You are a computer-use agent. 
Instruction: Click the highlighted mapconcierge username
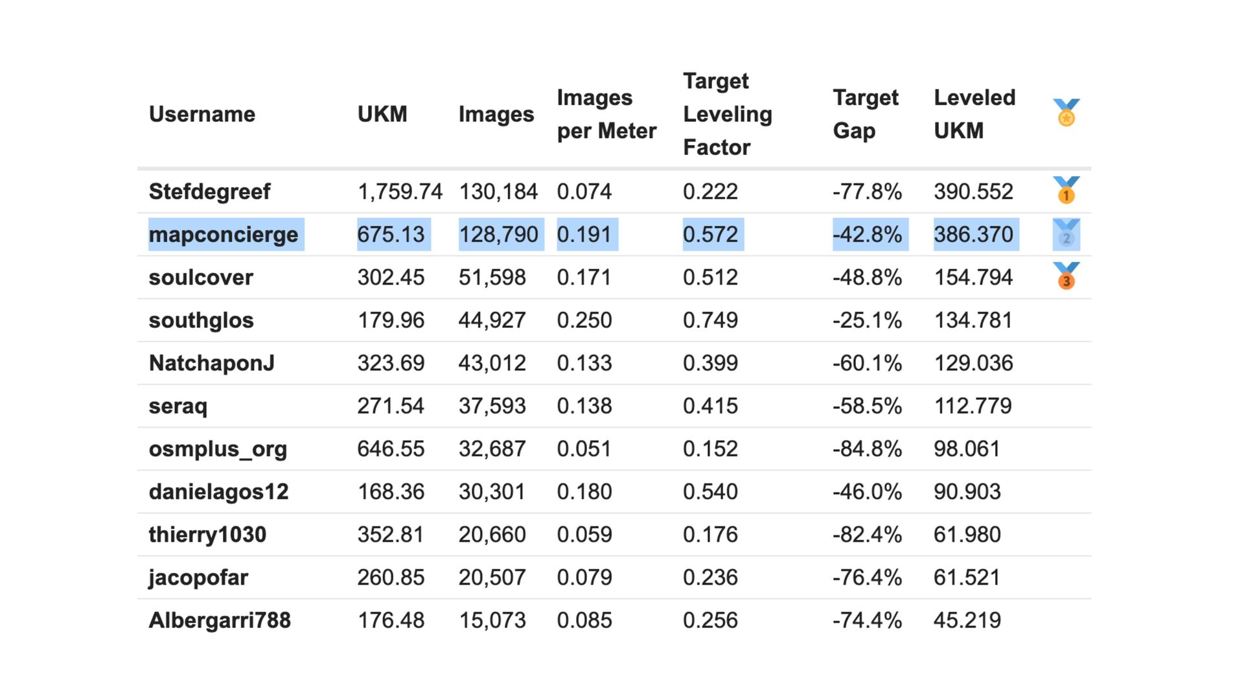click(x=224, y=234)
